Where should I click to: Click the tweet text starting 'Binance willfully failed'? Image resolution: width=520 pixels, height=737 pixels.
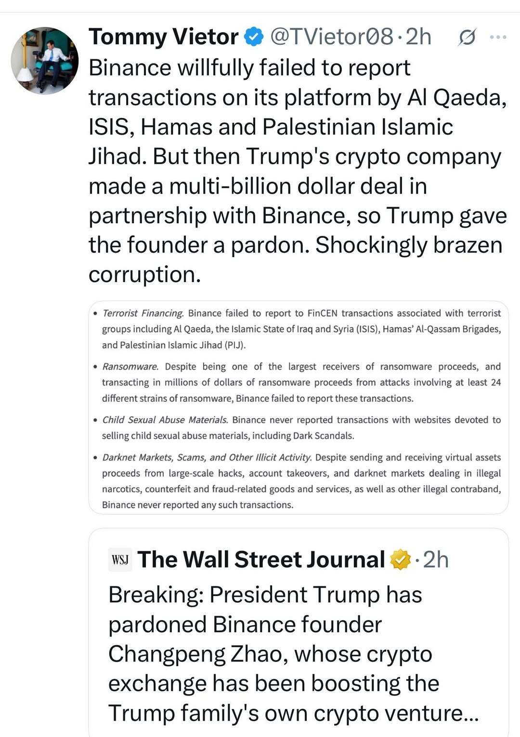[249, 68]
